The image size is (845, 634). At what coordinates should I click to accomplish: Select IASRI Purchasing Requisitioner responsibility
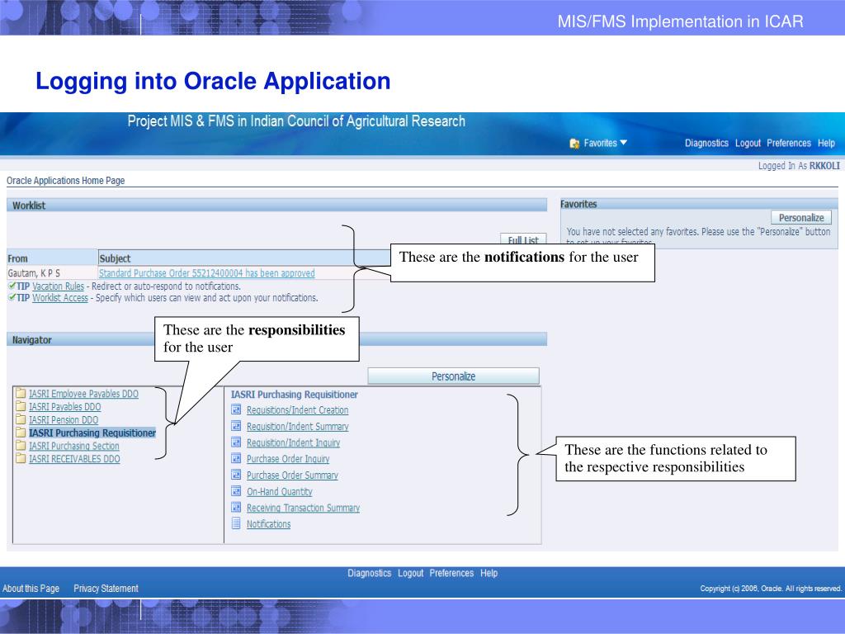92,433
